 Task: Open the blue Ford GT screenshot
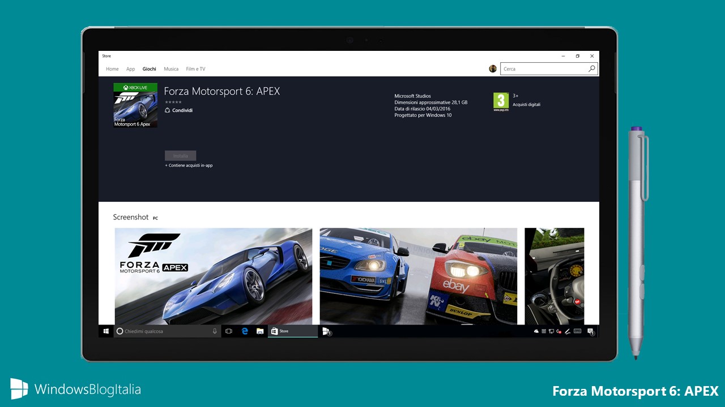pyautogui.click(x=213, y=276)
